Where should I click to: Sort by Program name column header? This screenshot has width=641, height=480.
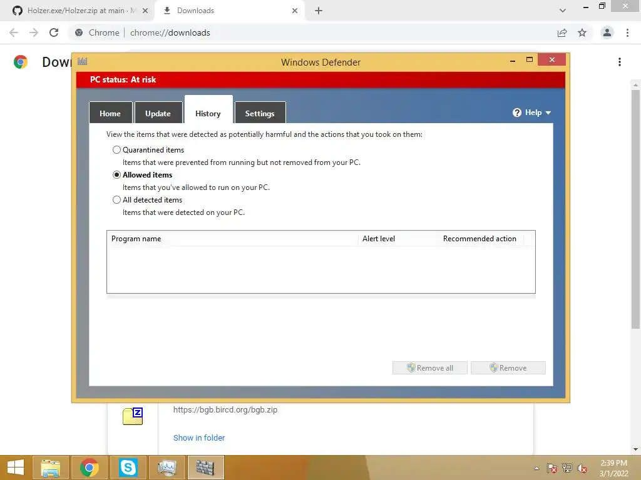(x=232, y=239)
